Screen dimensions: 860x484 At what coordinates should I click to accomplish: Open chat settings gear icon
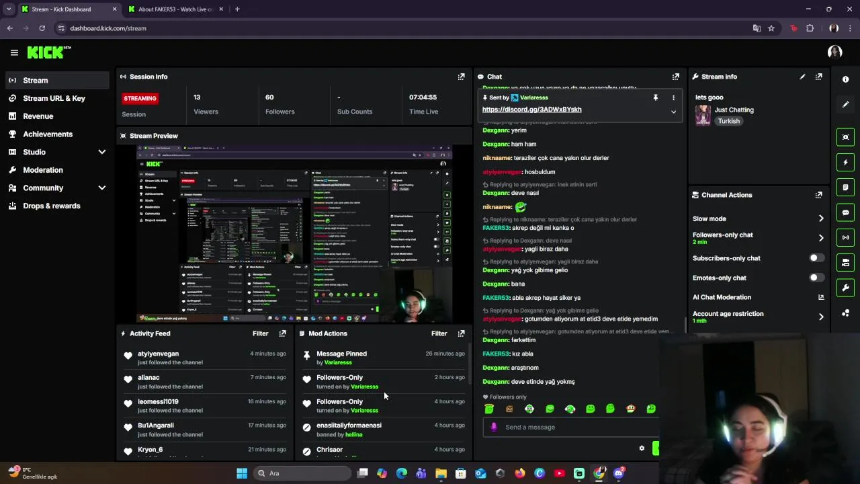pos(642,448)
